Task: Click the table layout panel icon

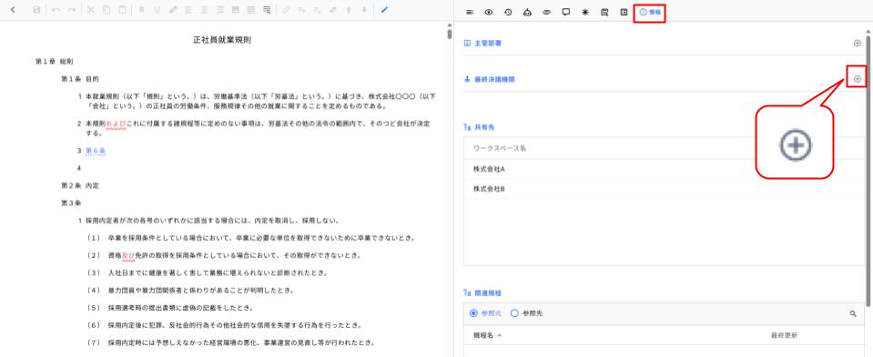Action: tap(624, 12)
